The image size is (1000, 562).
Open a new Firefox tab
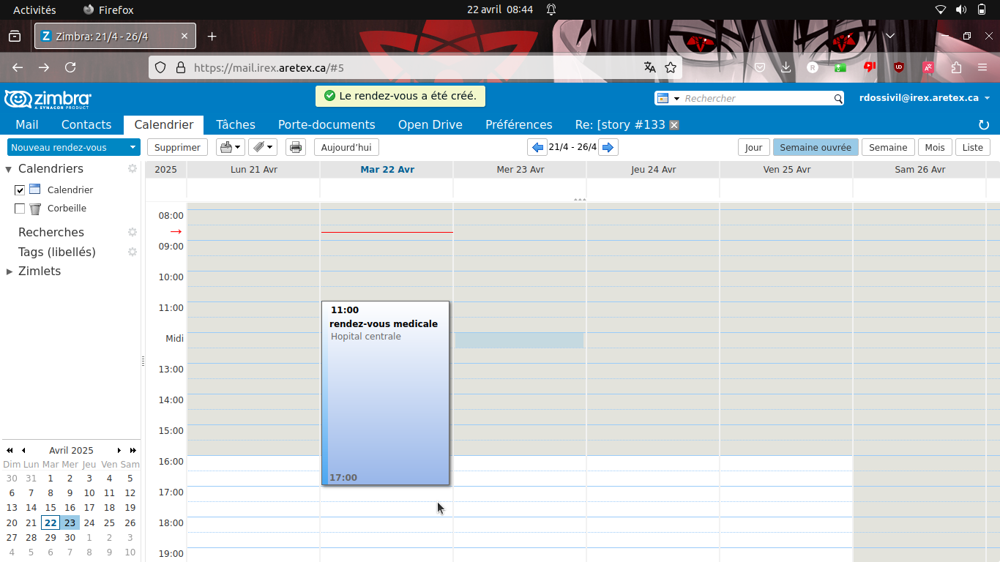pyautogui.click(x=212, y=36)
